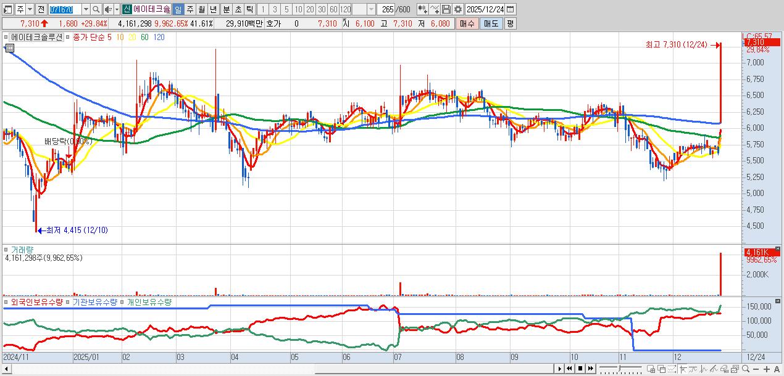This screenshot has height=376, width=784.
Task: Click the vertical wave line chart icon
Action: 704,369
